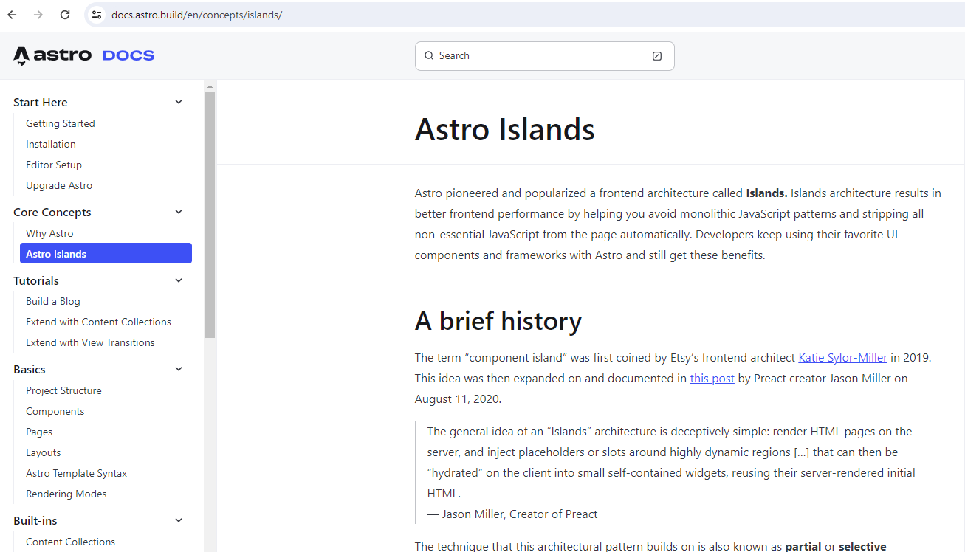Focus the Search input field

tap(545, 56)
